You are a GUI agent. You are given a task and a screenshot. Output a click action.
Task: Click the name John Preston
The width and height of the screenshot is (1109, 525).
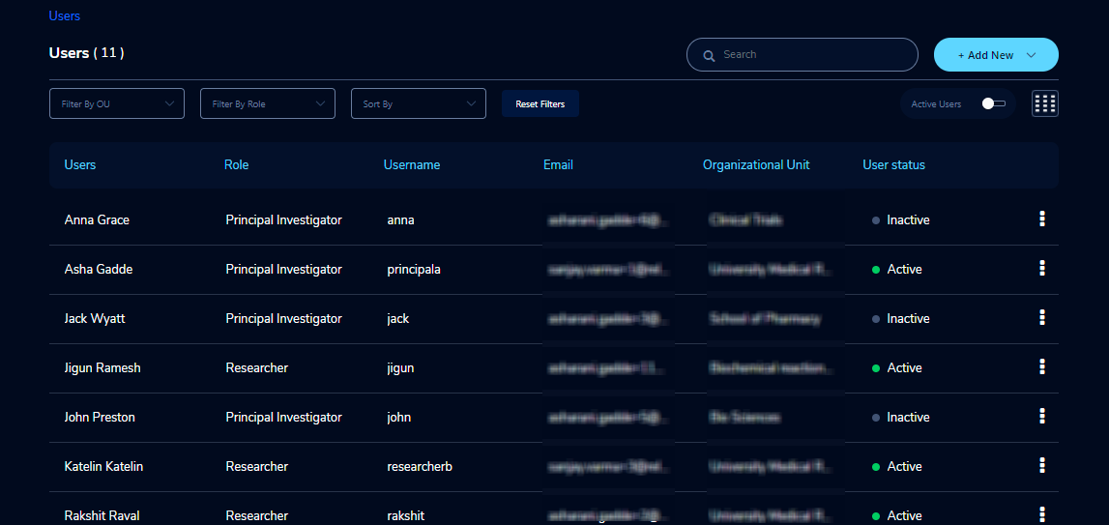[100, 418]
